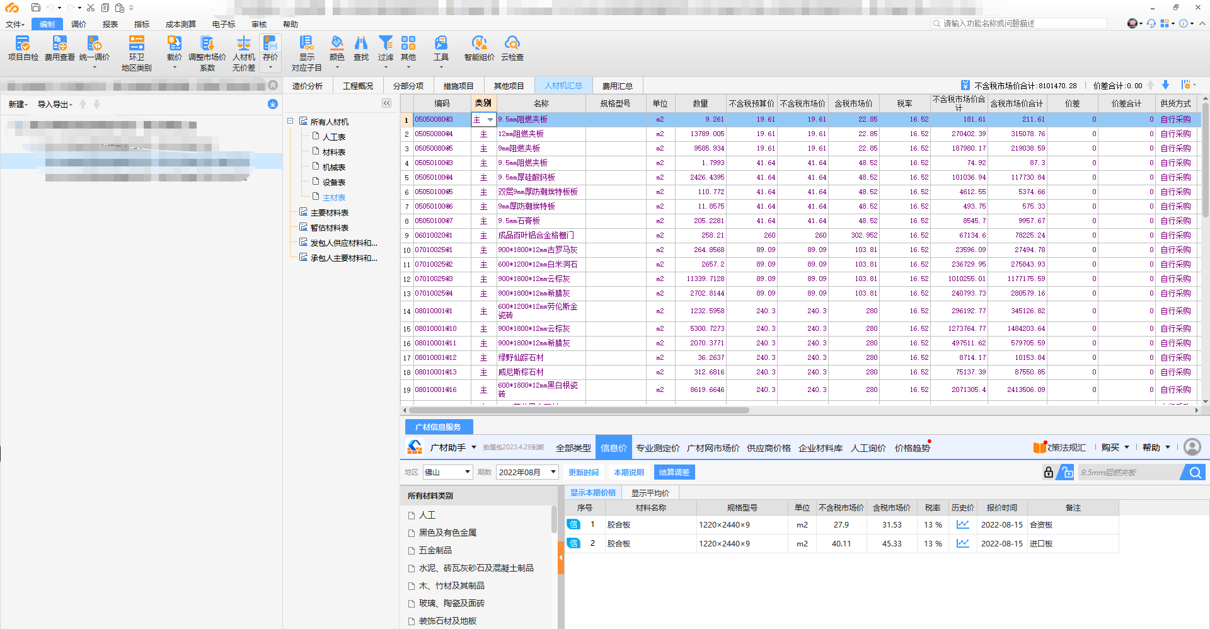
Task: Select 人工表 in the tree
Action: coord(334,137)
